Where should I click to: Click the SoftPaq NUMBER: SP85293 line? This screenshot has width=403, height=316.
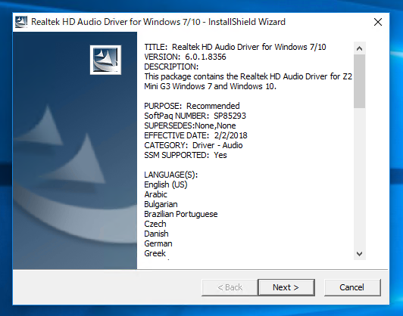coord(195,116)
